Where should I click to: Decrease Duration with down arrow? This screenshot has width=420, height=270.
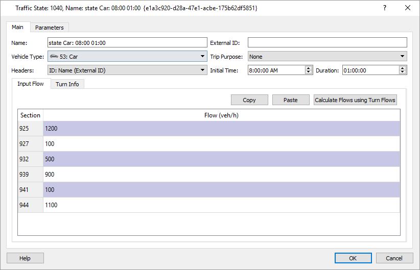[x=402, y=72]
